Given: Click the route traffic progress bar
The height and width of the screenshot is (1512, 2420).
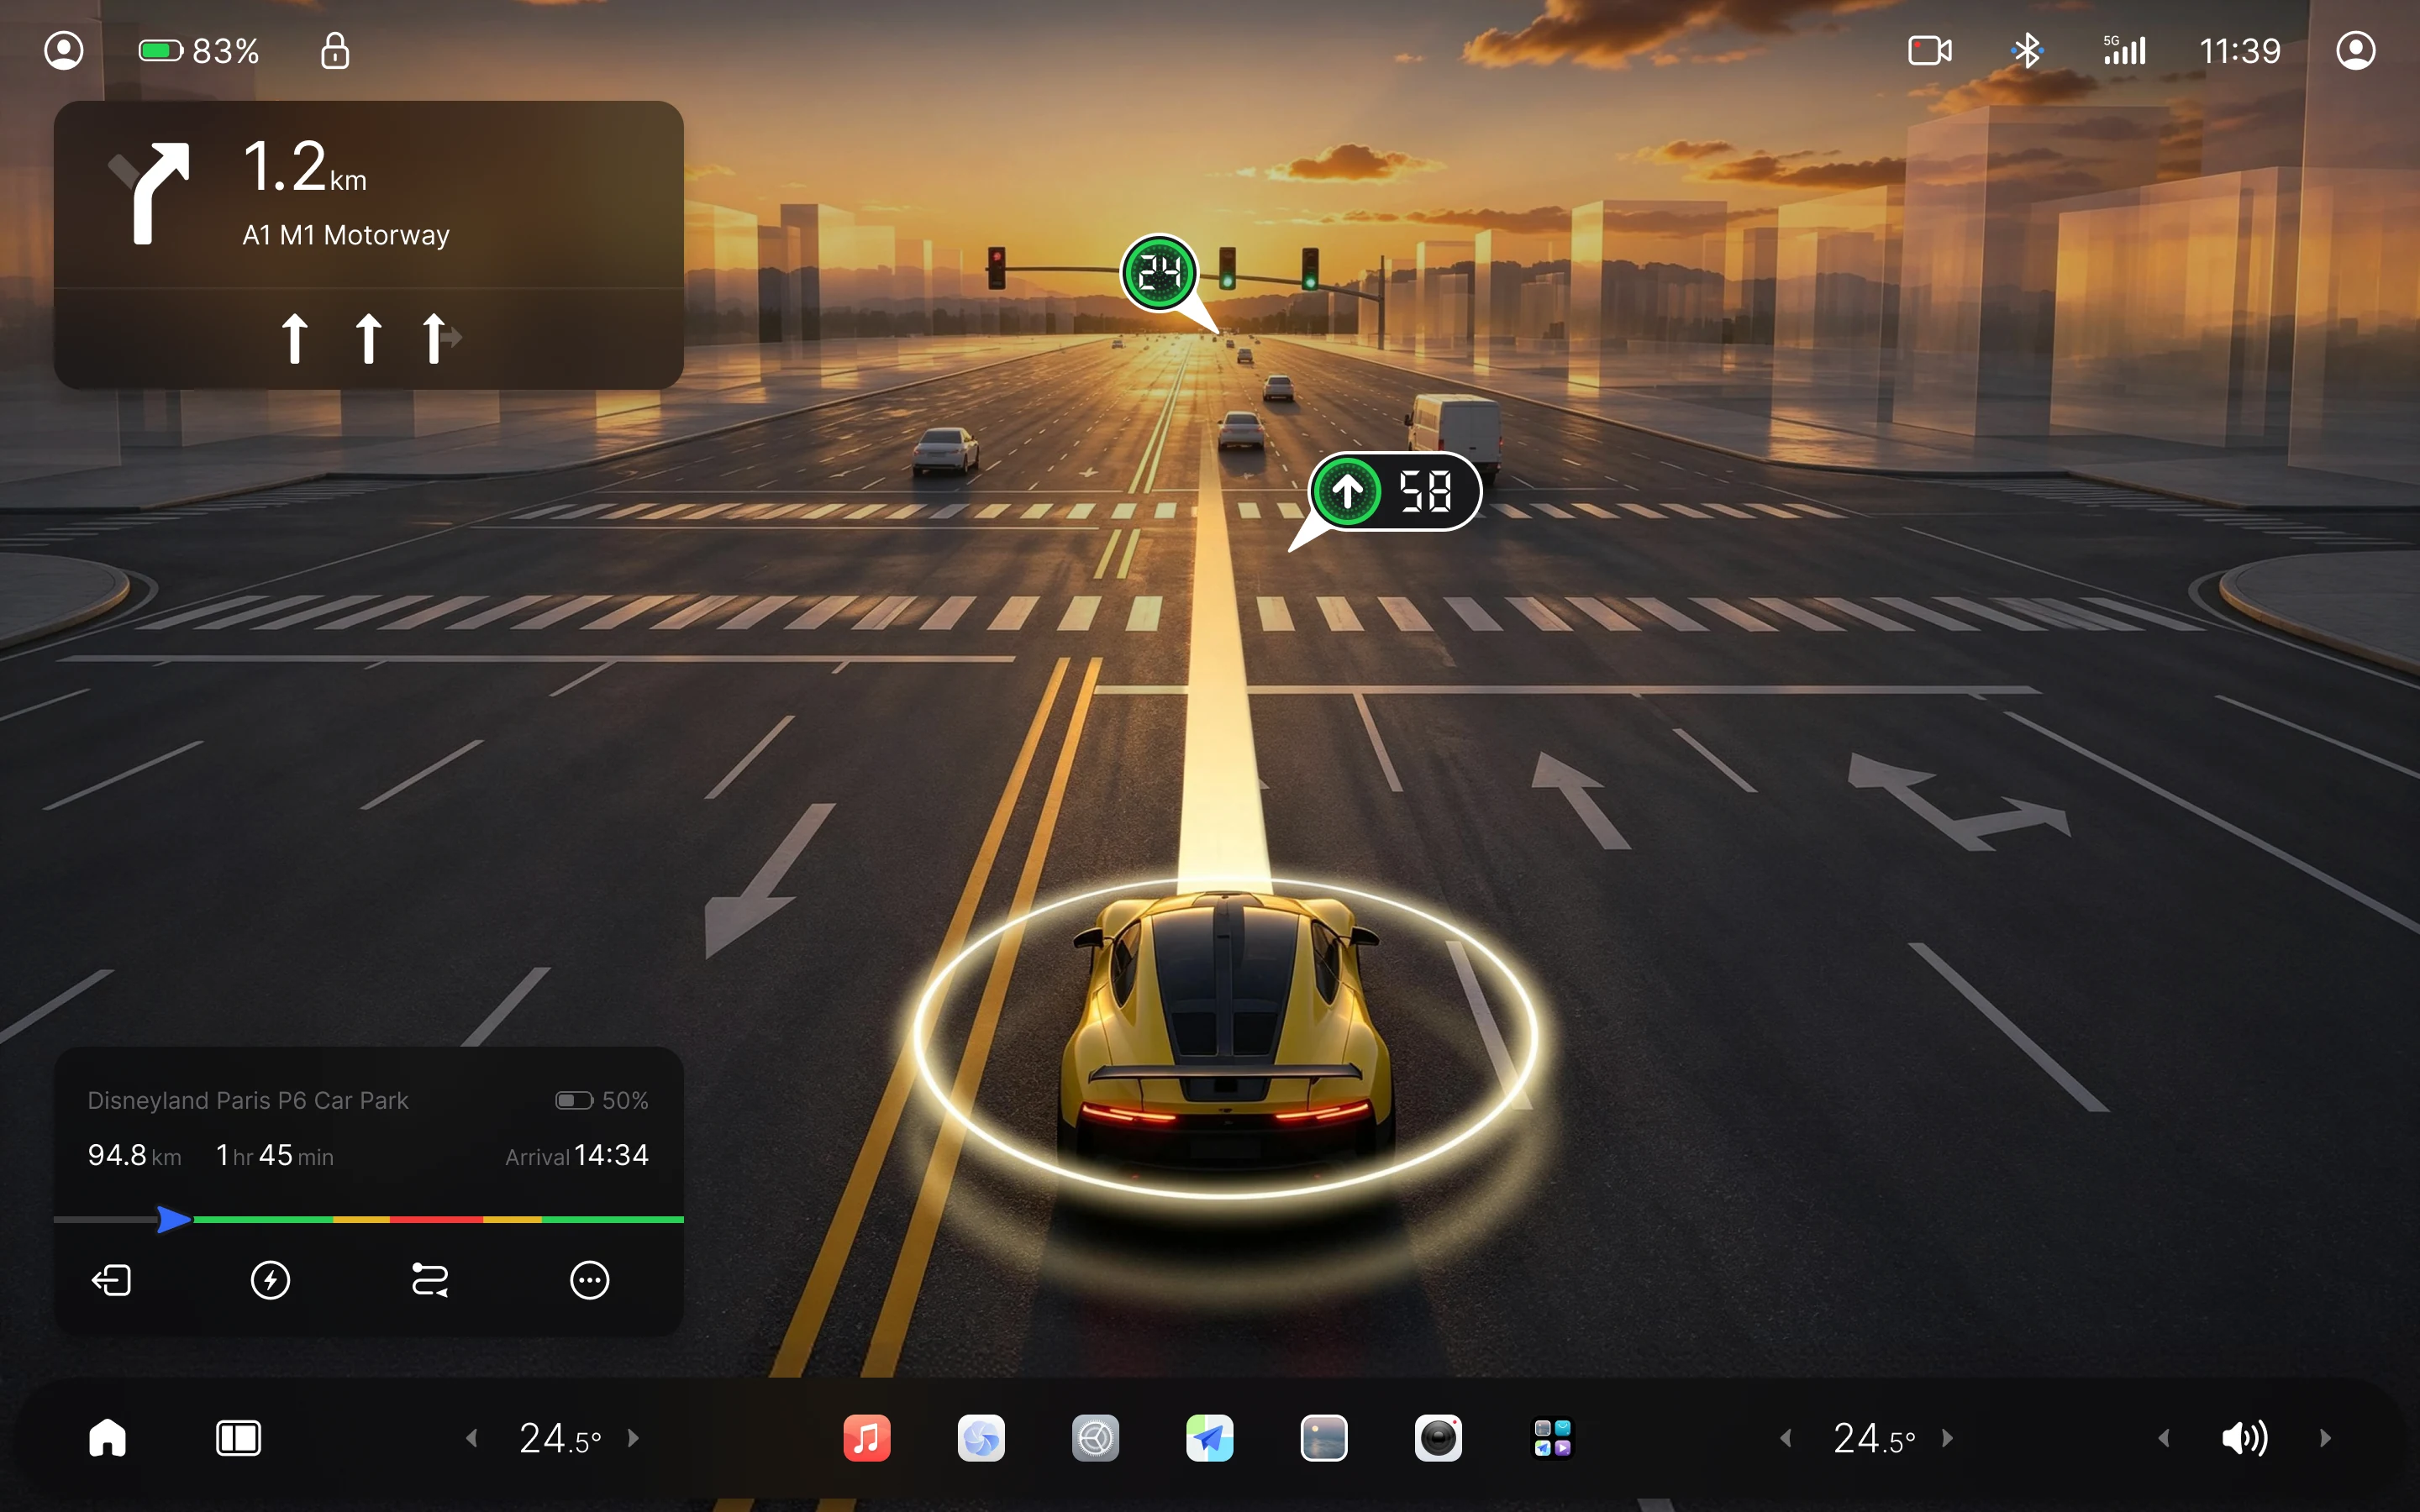Looking at the screenshot, I should [x=368, y=1219].
